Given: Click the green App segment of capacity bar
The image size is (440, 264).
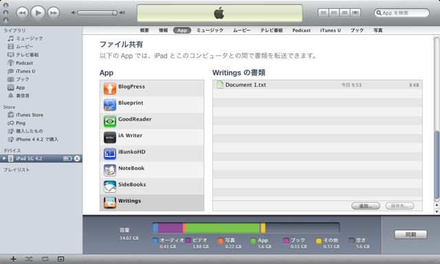Looking at the screenshot, I should click(x=222, y=228).
